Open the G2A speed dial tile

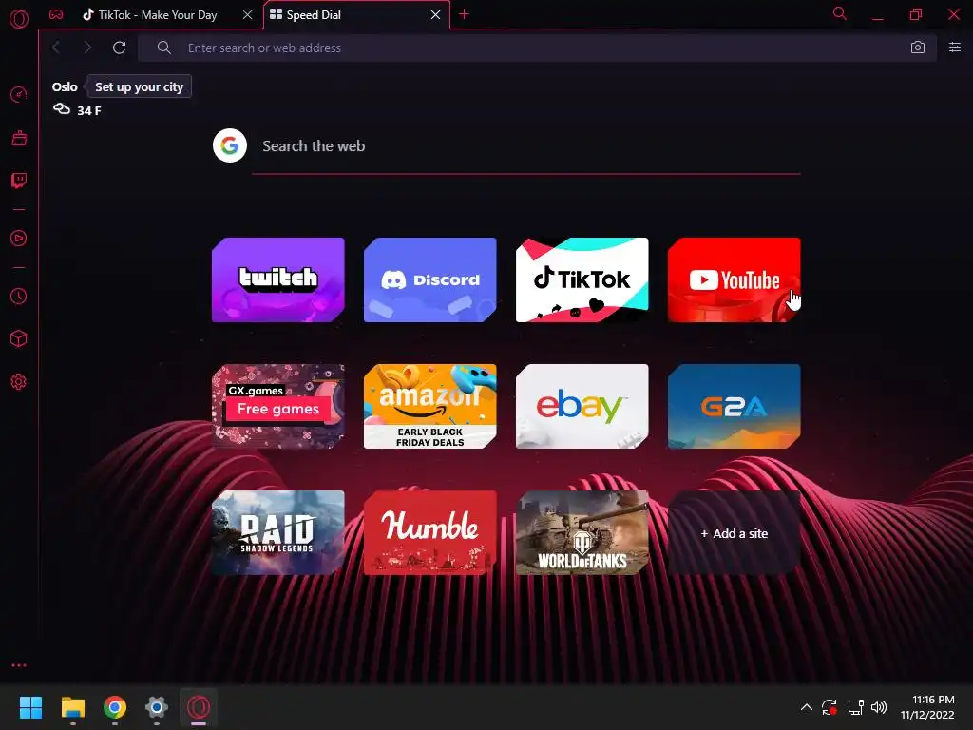[735, 407]
